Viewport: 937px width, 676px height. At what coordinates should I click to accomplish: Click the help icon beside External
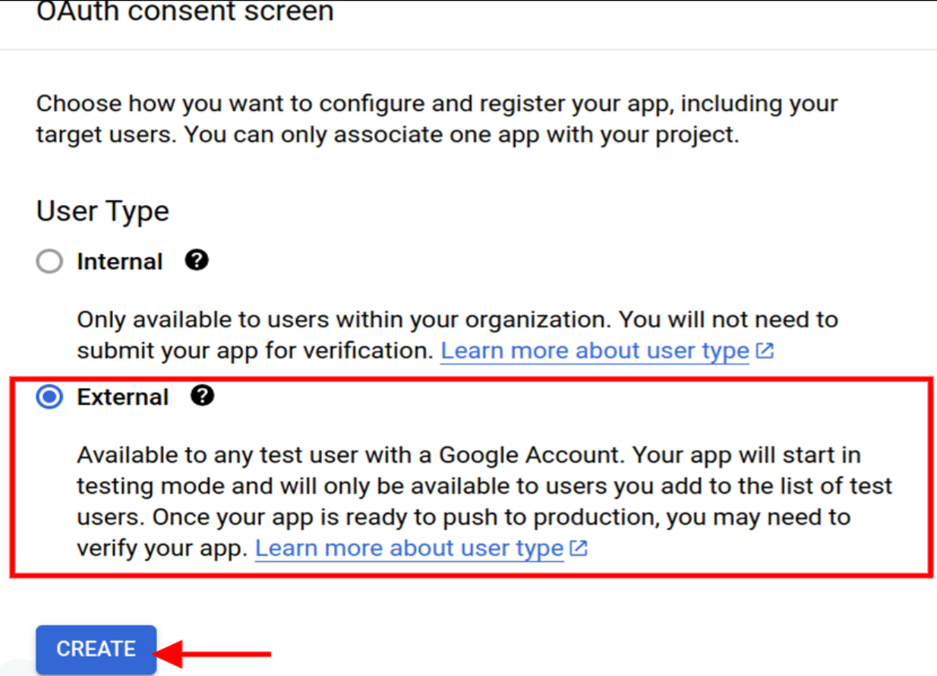[x=202, y=396]
